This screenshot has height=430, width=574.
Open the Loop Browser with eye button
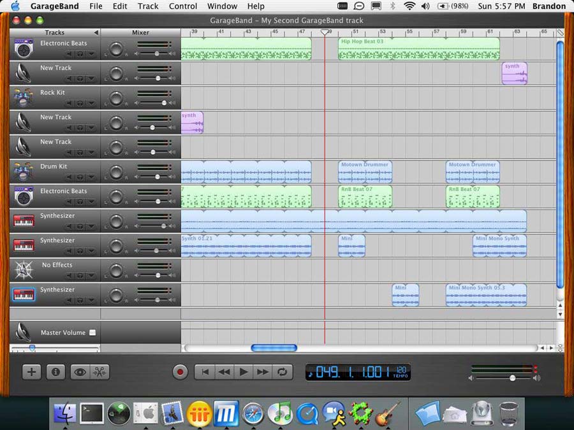point(80,372)
